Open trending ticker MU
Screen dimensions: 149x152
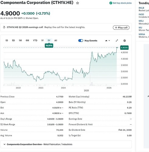pos(140,28)
